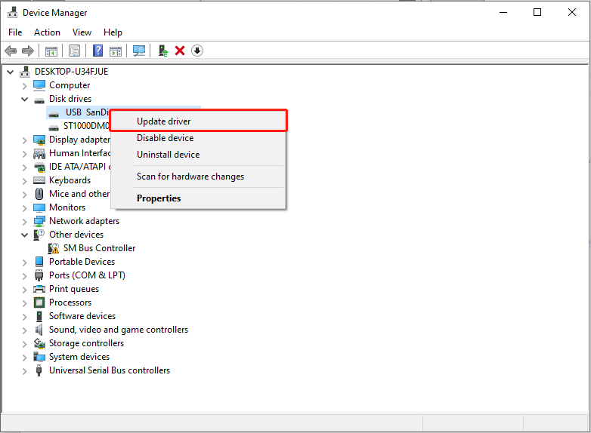
Task: Click the Computer category monitor icon
Action: click(x=39, y=85)
